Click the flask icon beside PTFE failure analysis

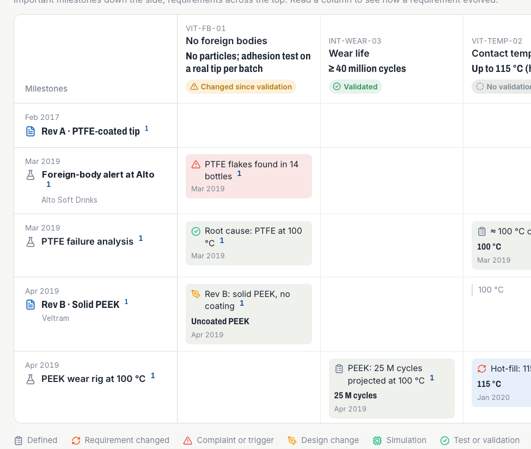(x=30, y=242)
